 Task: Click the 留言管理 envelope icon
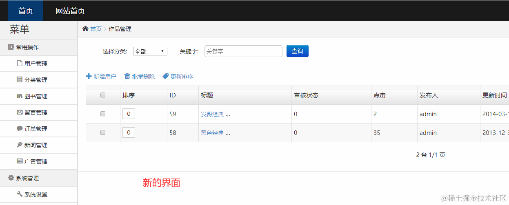20,112
